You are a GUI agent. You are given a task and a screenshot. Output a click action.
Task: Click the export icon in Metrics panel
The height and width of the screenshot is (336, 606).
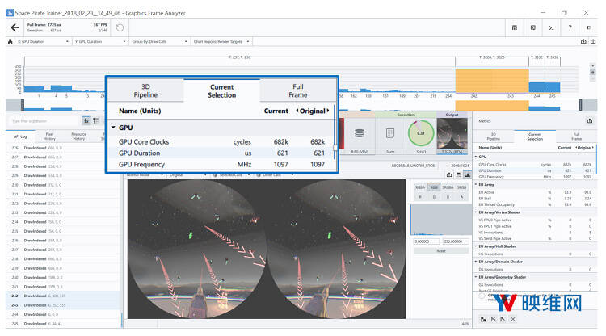click(x=590, y=122)
